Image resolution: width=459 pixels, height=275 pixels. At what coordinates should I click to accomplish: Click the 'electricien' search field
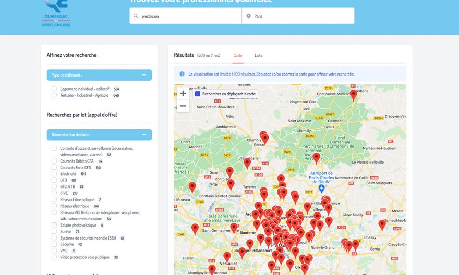(188, 16)
